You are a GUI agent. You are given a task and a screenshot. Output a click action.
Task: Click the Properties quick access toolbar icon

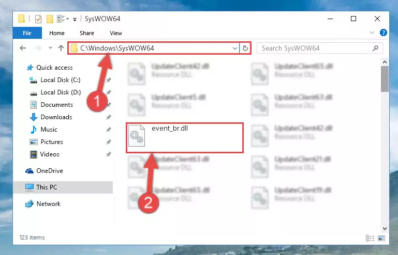(38, 19)
